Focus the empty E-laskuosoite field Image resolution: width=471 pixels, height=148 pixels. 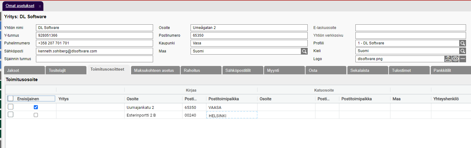pyautogui.click(x=411, y=28)
